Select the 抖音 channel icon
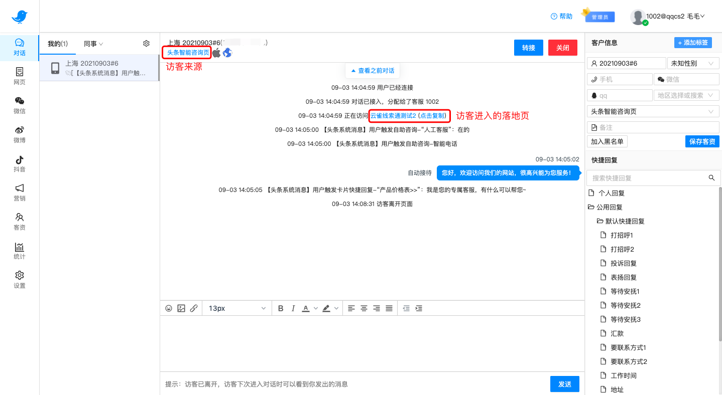This screenshot has width=722, height=395. pos(19,164)
